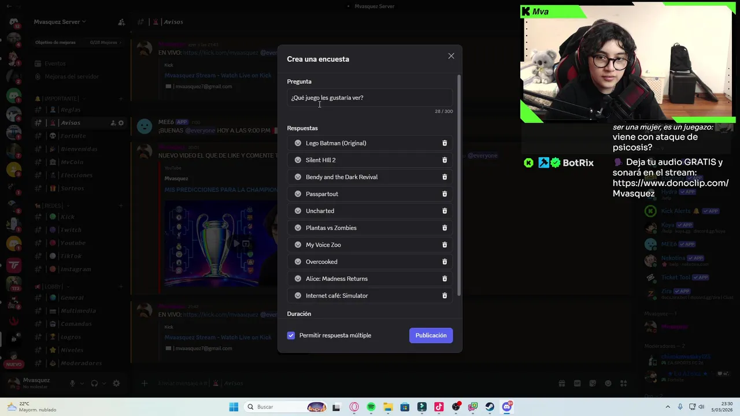Choose emoji for Plantas vs Zombies answer
This screenshot has height=416, width=740.
298,228
